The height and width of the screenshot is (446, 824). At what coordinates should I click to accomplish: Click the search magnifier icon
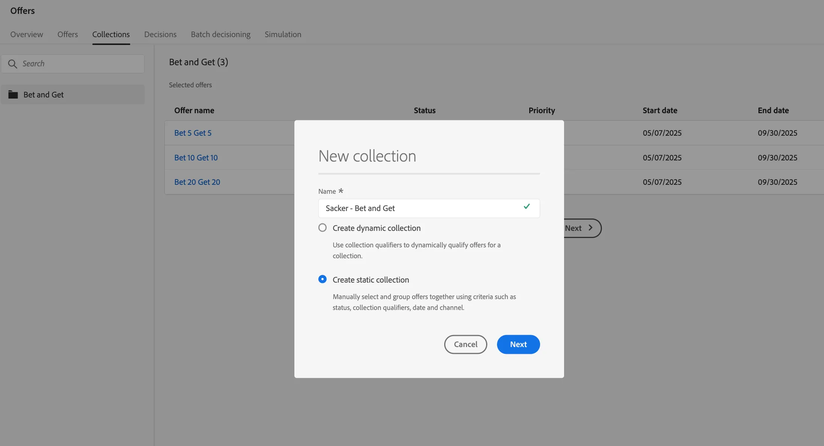click(x=13, y=64)
